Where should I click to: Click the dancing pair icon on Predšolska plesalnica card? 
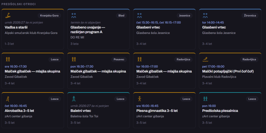[205, 99]
